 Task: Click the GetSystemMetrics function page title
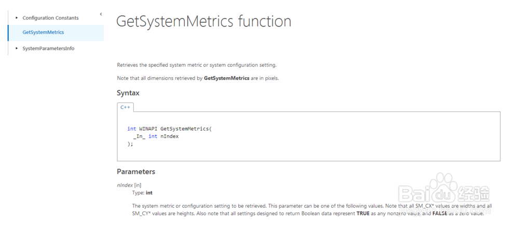click(x=204, y=21)
